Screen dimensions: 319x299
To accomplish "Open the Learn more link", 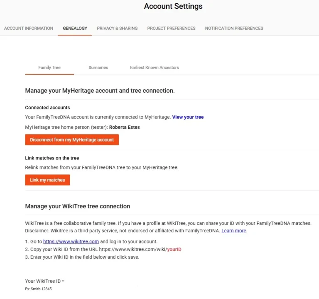I will (x=234, y=231).
